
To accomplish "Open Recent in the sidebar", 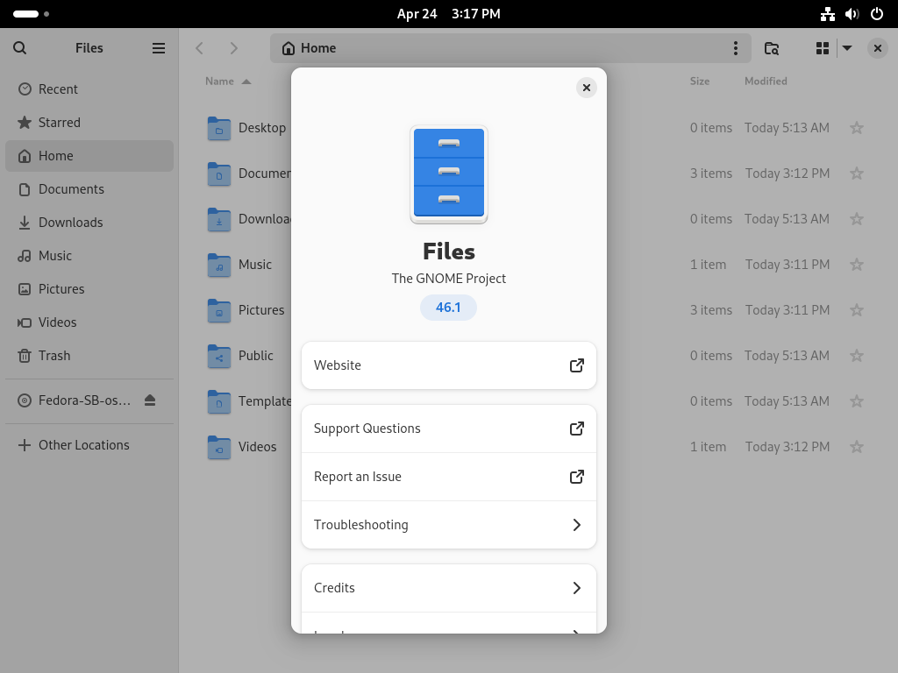I will [x=89, y=89].
